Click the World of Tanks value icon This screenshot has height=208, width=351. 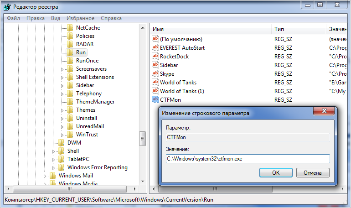155,82
